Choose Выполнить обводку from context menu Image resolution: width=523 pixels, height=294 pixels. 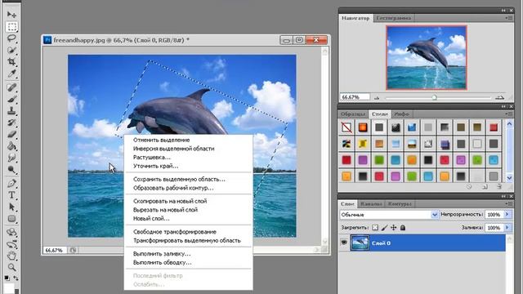tap(162, 262)
